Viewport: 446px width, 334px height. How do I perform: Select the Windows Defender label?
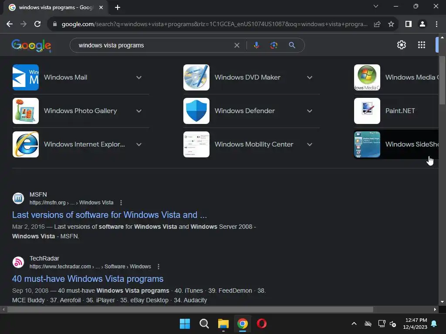click(245, 111)
